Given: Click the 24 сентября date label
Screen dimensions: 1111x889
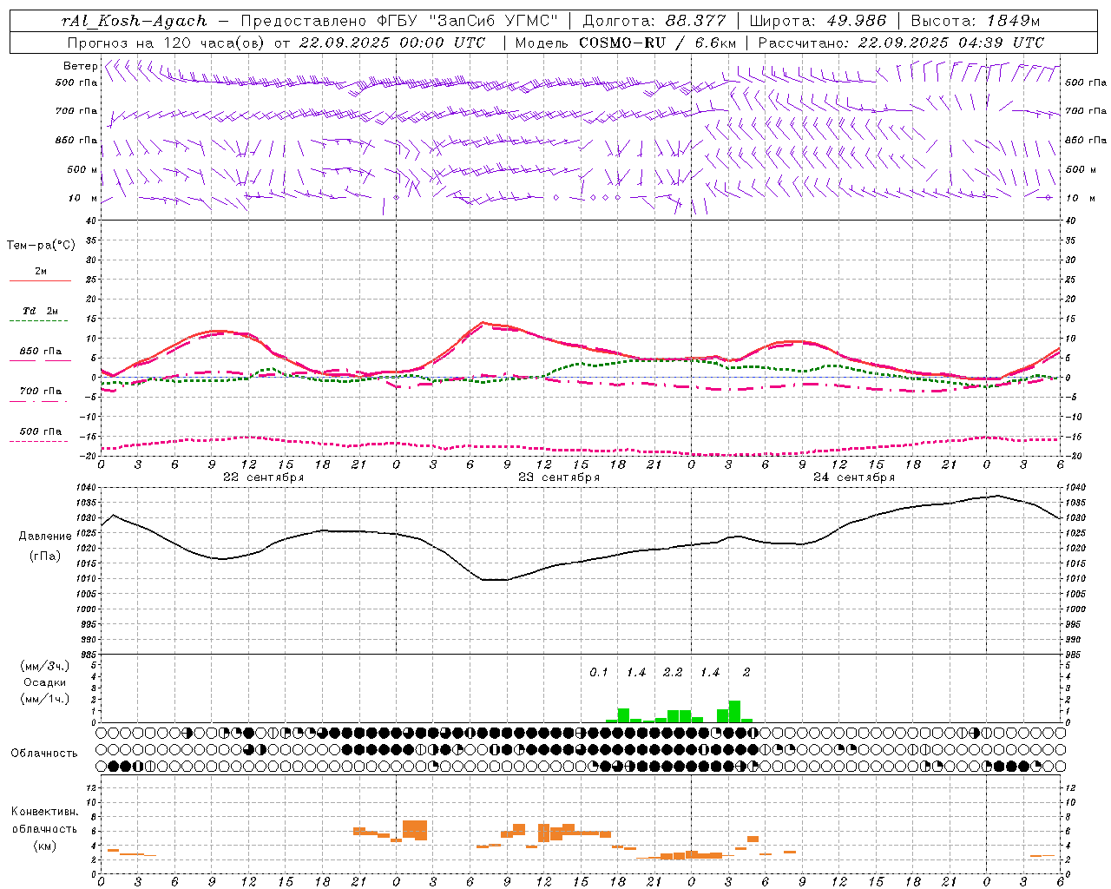Looking at the screenshot, I should [854, 477].
